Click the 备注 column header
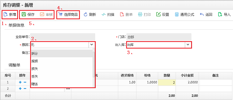The height and width of the screenshot is (100, 233). pyautogui.click(x=216, y=75)
